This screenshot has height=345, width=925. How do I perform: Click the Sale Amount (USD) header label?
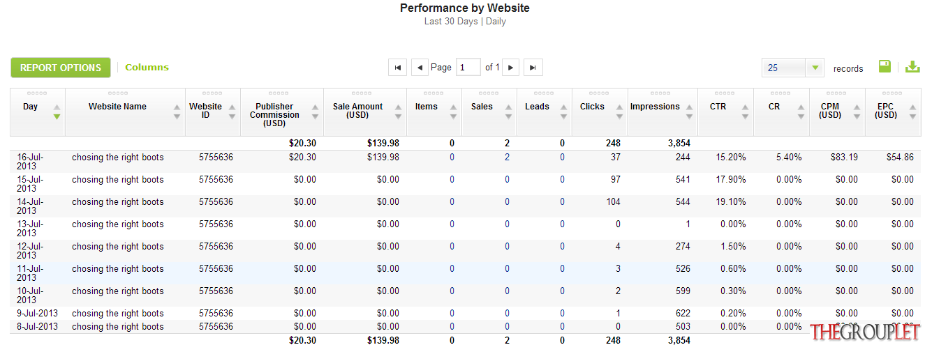pyautogui.click(x=357, y=111)
